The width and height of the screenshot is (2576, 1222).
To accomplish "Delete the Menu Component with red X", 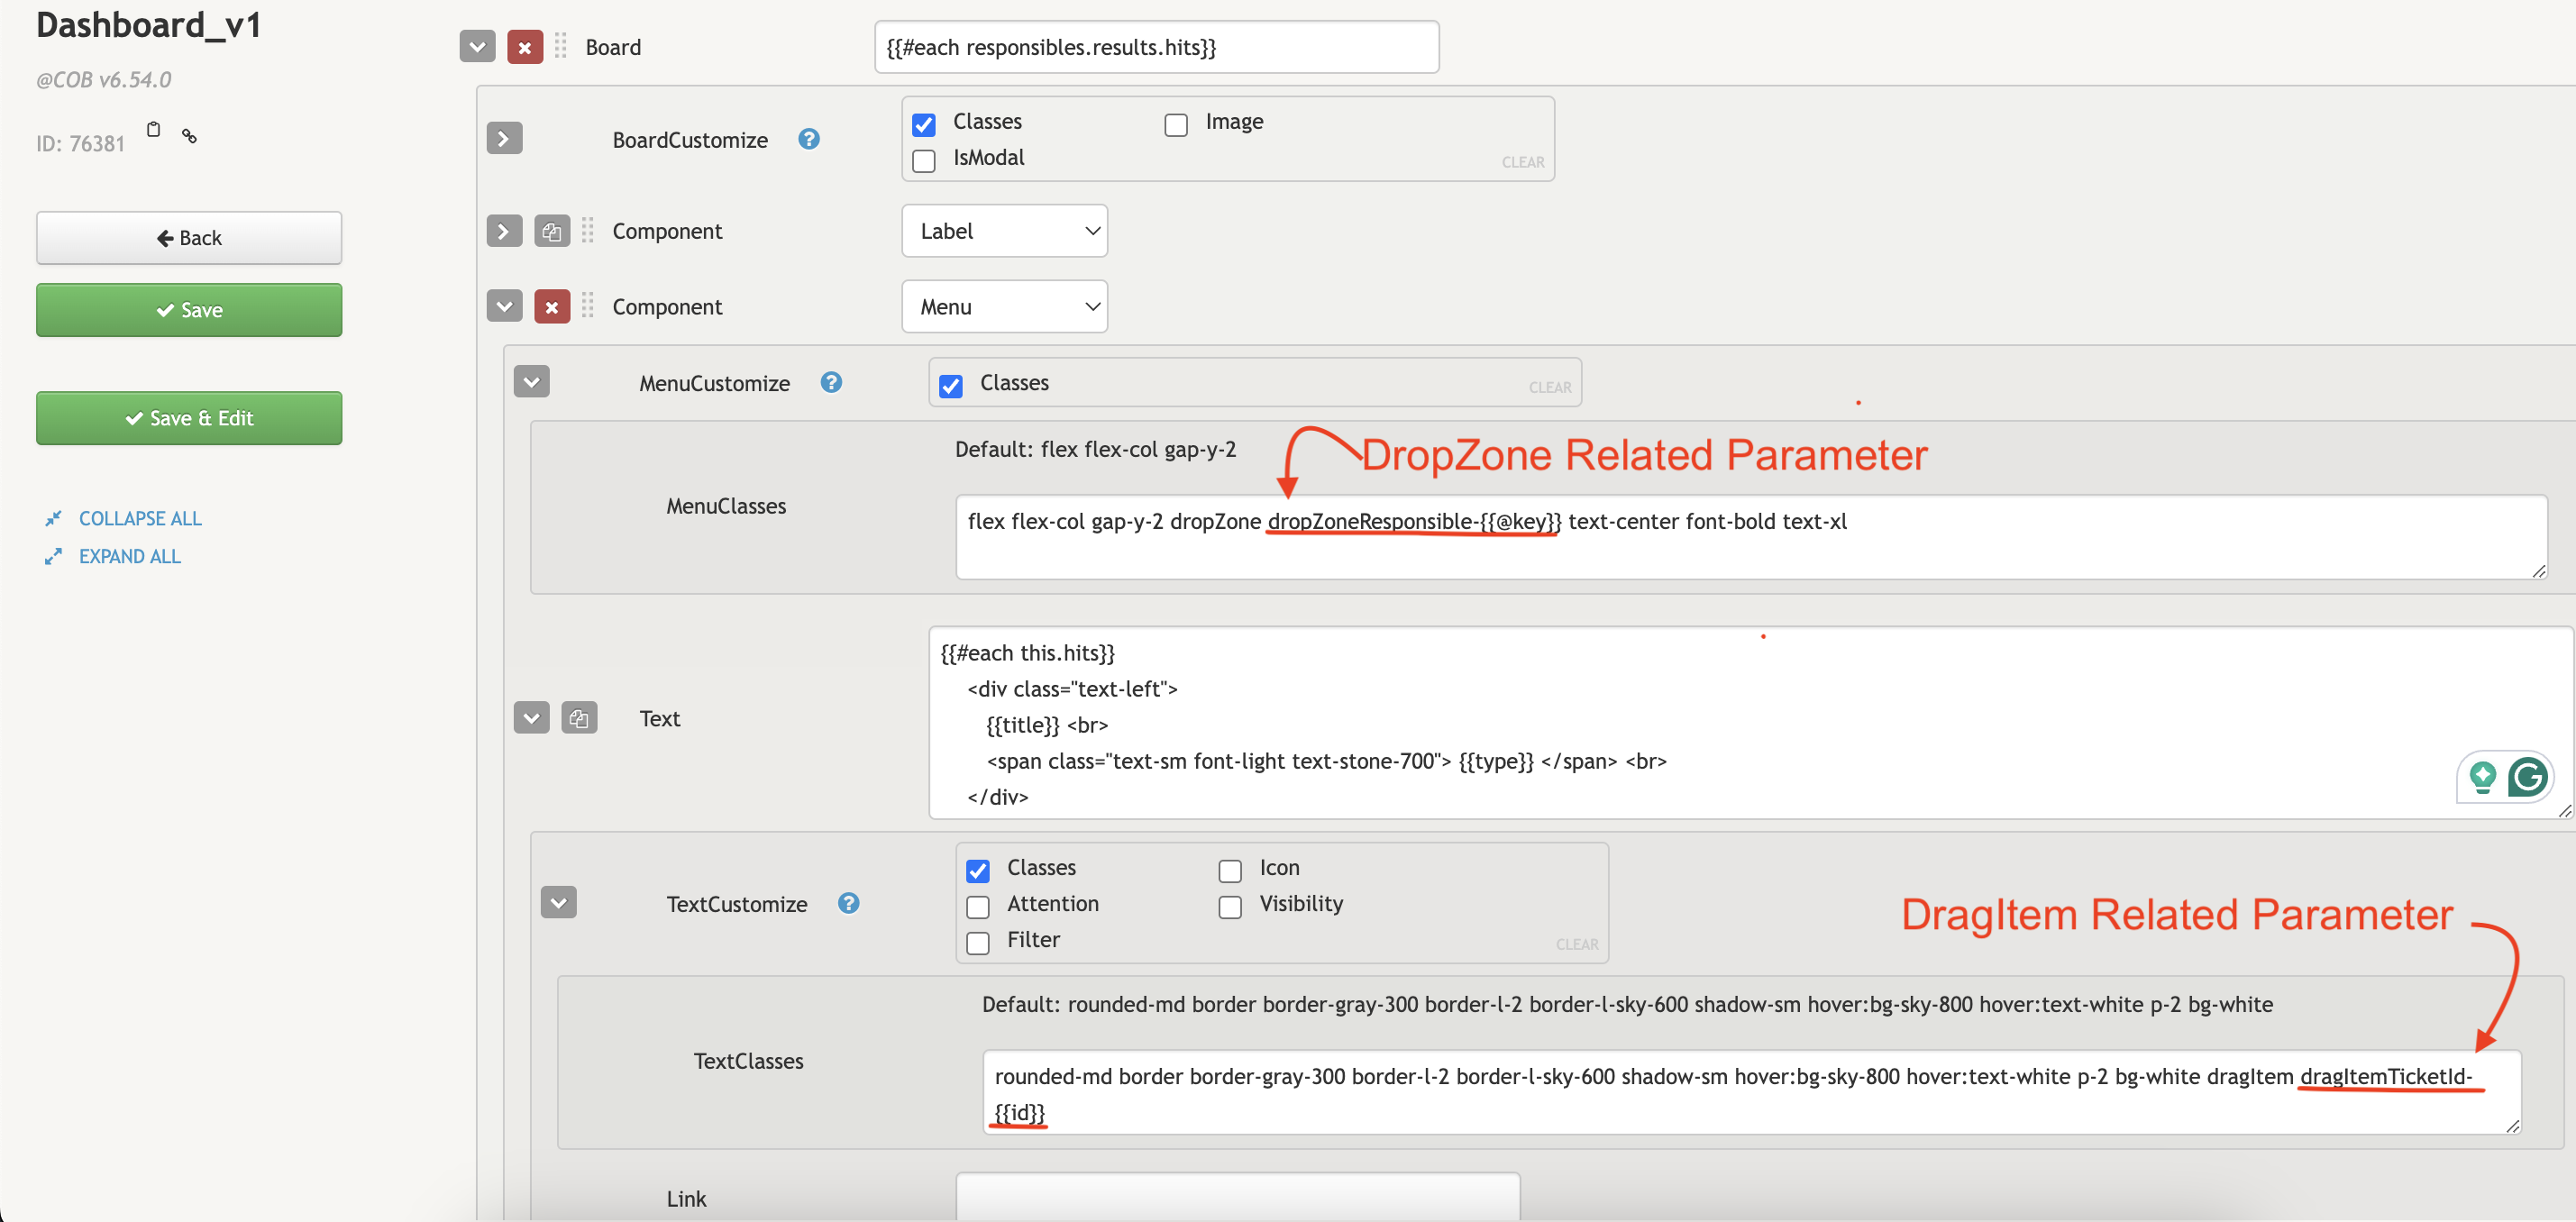I will click(x=552, y=306).
